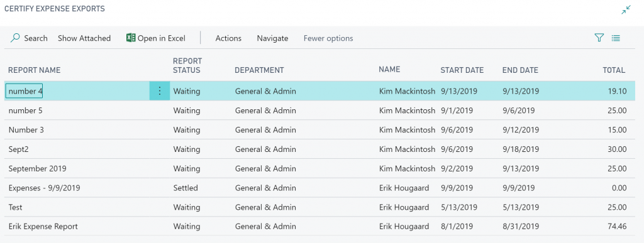
Task: Click the Certify Expense Exports page title
Action: click(54, 9)
